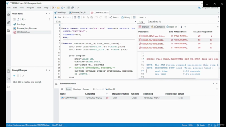
Task: Click the Paste icon in editor toolbar
Action: (91, 17)
